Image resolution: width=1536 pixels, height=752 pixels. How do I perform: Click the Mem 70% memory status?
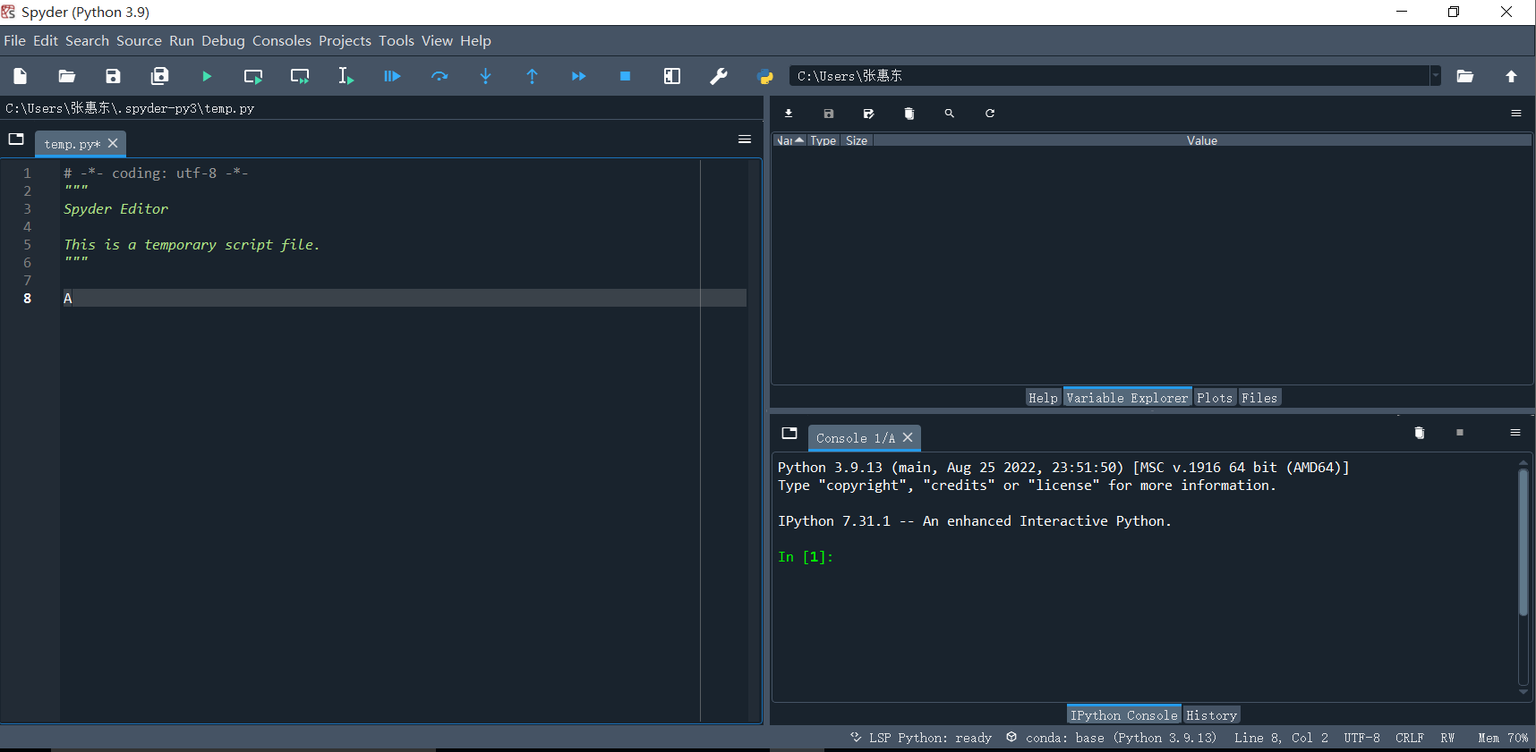click(x=1503, y=738)
